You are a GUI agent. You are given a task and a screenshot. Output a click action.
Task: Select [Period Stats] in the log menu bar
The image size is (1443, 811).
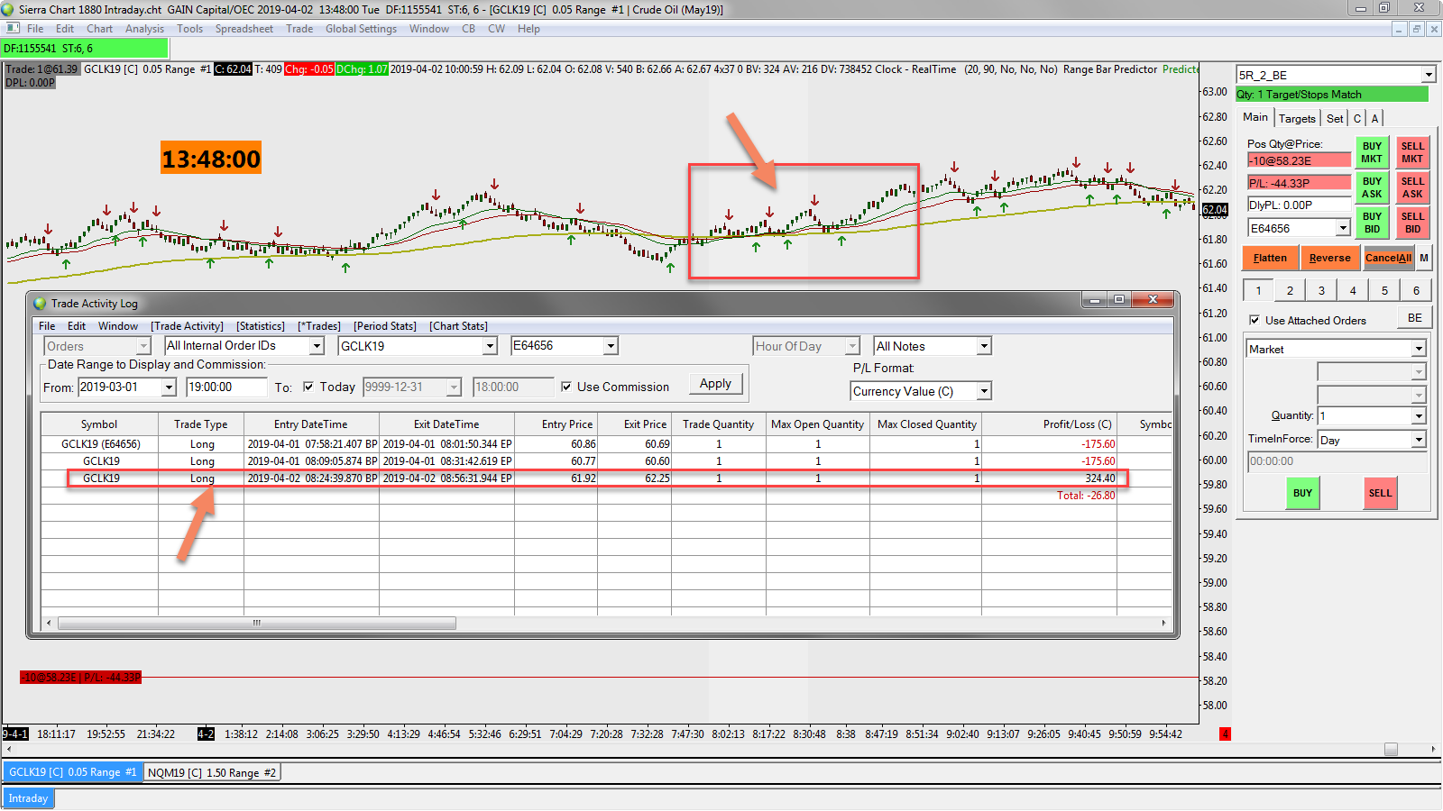[x=385, y=326]
